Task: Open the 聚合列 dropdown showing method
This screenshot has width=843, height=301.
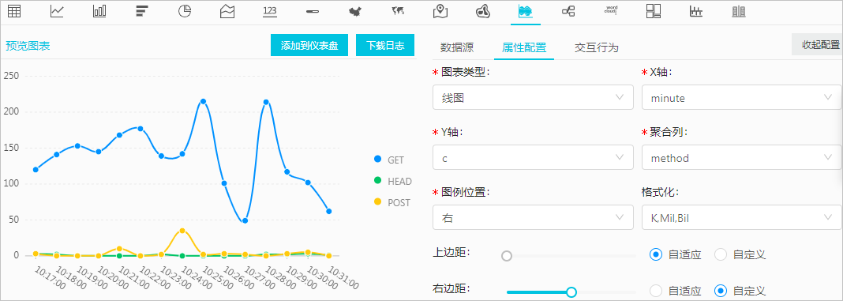Action: coord(741,158)
